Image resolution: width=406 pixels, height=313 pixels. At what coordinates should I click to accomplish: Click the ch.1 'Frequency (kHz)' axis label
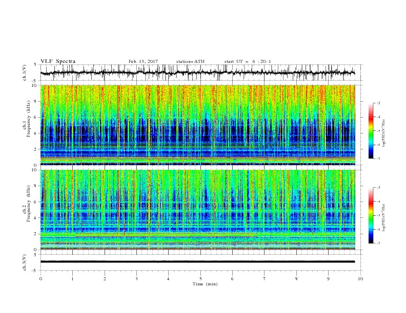point(29,118)
